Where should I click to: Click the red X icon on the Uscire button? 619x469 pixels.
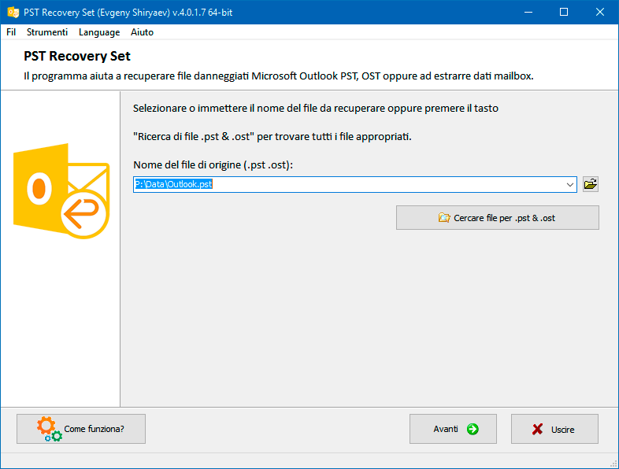click(537, 429)
